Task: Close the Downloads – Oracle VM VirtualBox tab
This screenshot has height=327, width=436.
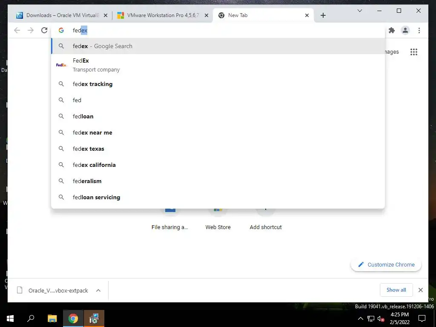Action: pos(106,15)
